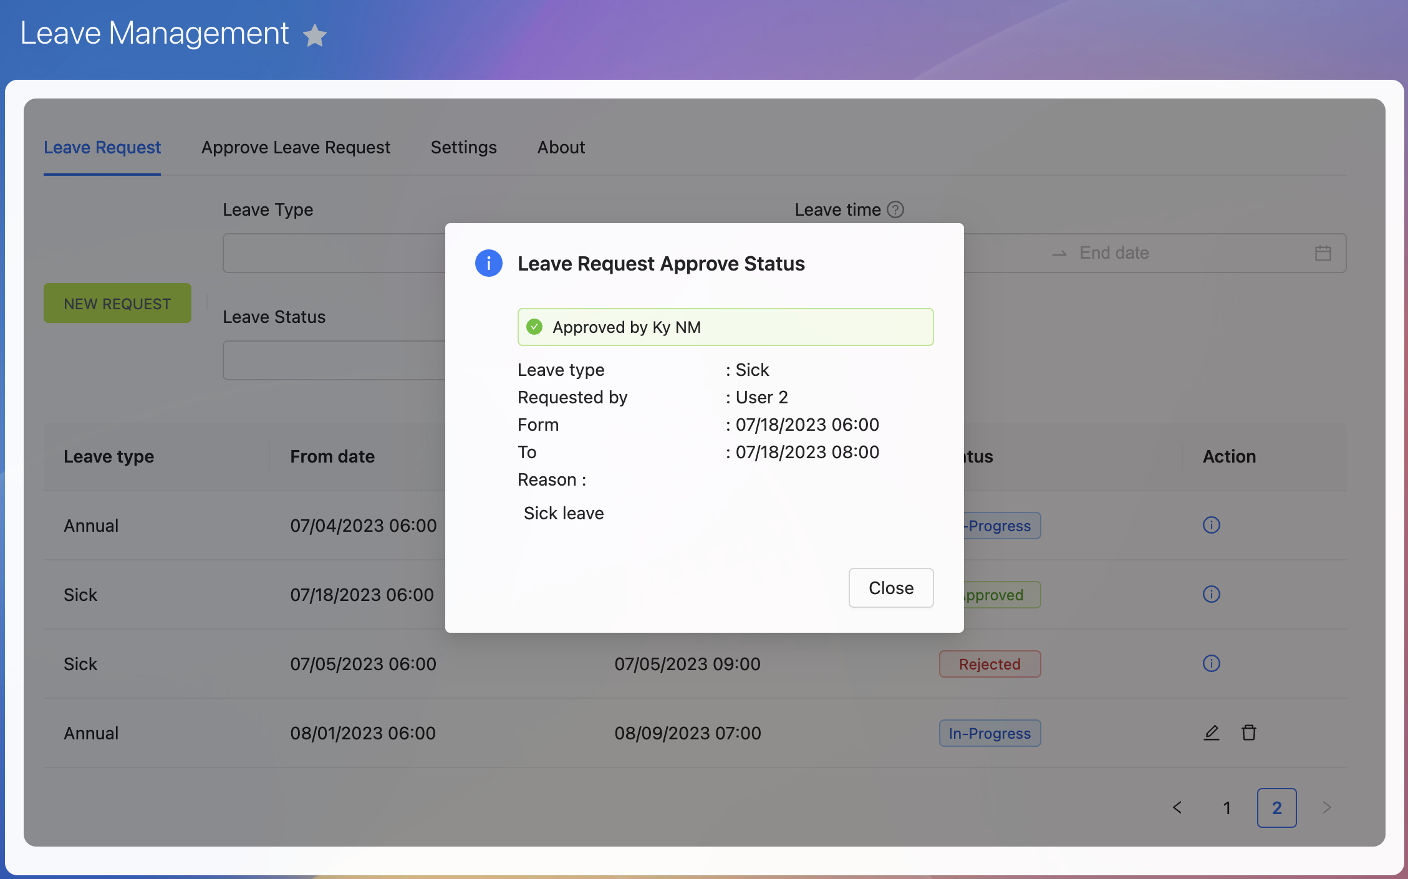Open the Settings tab
This screenshot has width=1408, height=879.
tap(463, 148)
